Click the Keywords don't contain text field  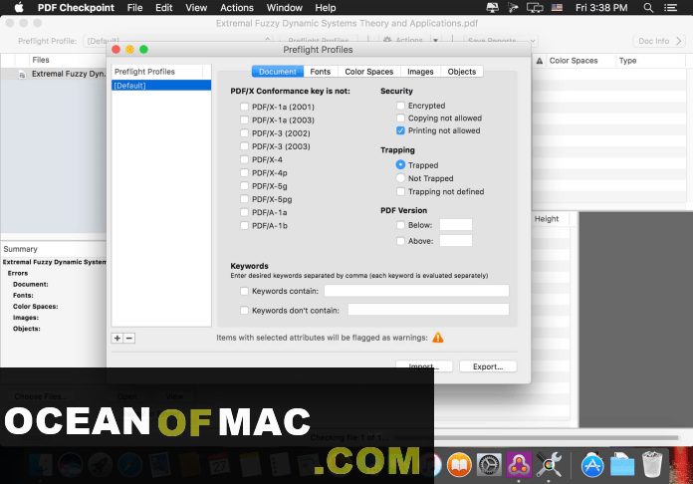click(x=428, y=310)
